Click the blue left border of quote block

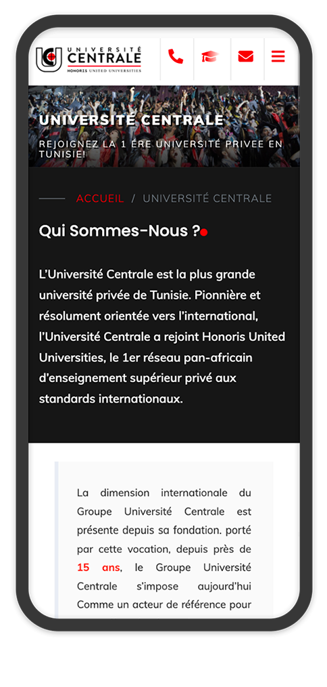pos(56,540)
